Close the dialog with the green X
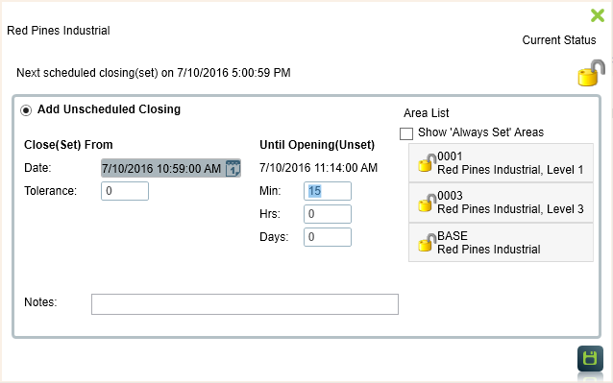613x383 pixels. click(x=598, y=15)
